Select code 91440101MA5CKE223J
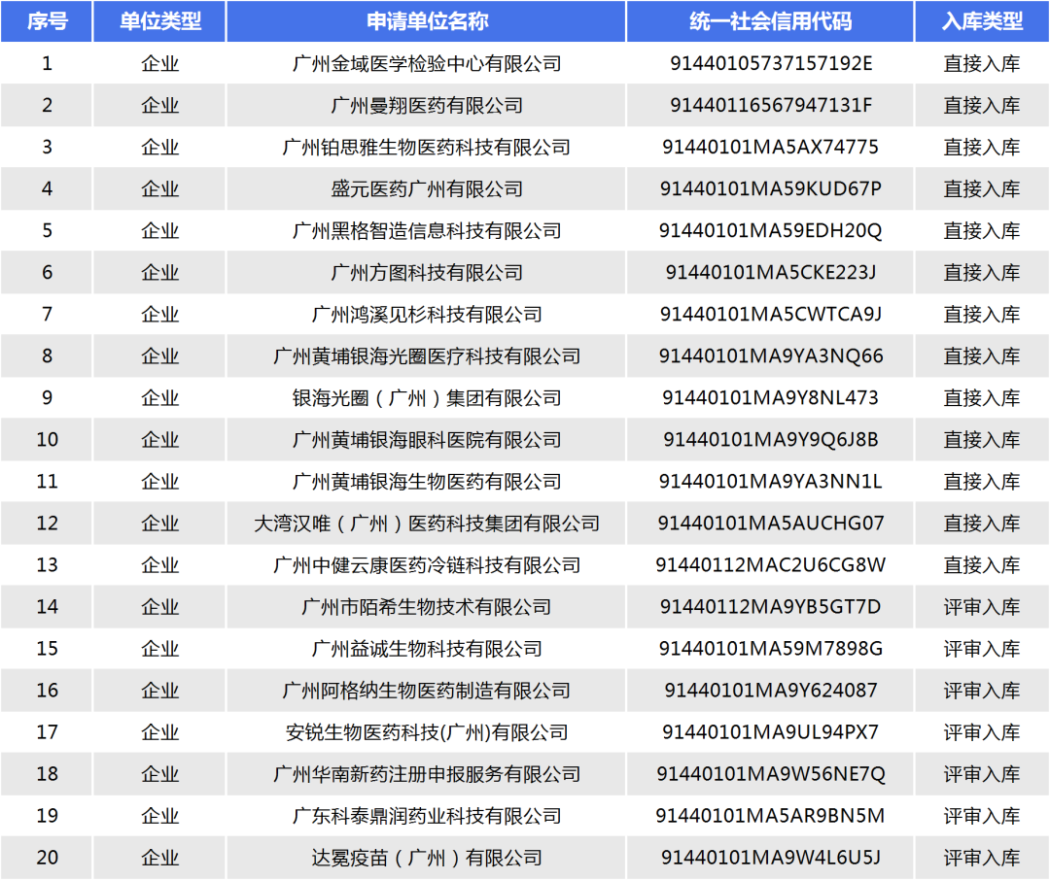The image size is (1050, 880). click(771, 272)
